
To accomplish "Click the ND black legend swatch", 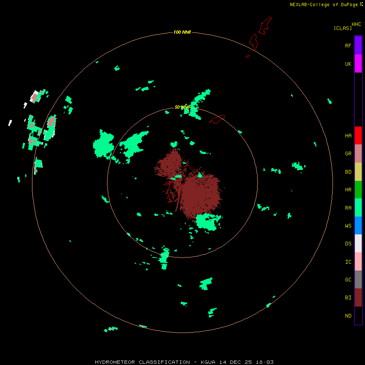I will 358,316.
